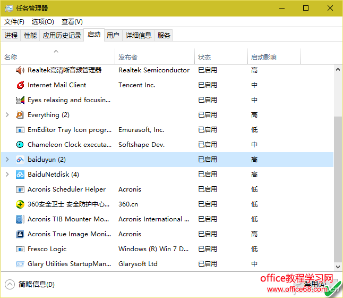This screenshot has height=298, width=343.
Task: Sort by 发布者 column header
Action: tap(128, 57)
